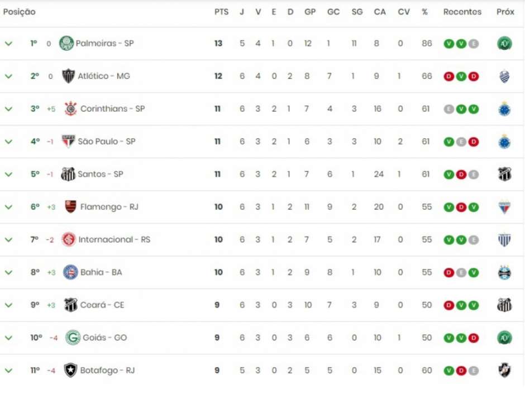This screenshot has width=525, height=400.
Task: Expand the São Paulo row chevron
Action: (x=8, y=141)
